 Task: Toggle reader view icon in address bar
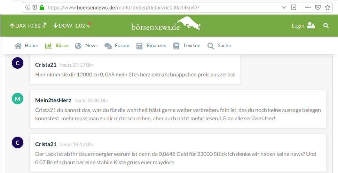click(x=293, y=8)
